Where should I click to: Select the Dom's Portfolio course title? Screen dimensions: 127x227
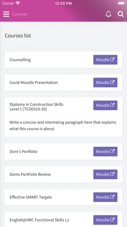point(23,152)
